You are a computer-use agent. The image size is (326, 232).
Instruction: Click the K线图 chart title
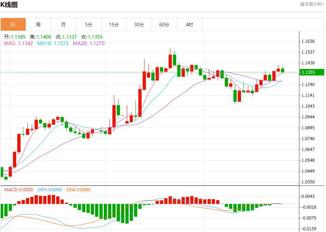9,5
